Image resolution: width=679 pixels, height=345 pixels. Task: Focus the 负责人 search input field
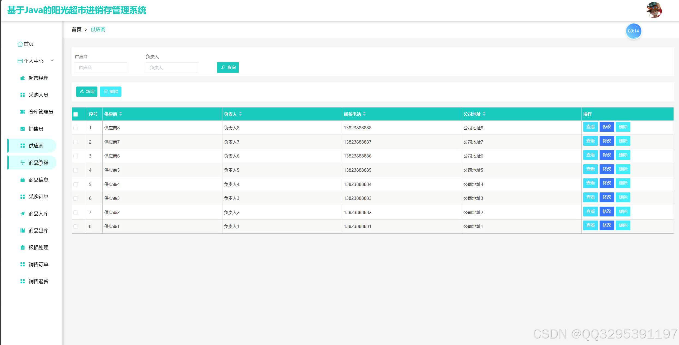click(x=172, y=68)
